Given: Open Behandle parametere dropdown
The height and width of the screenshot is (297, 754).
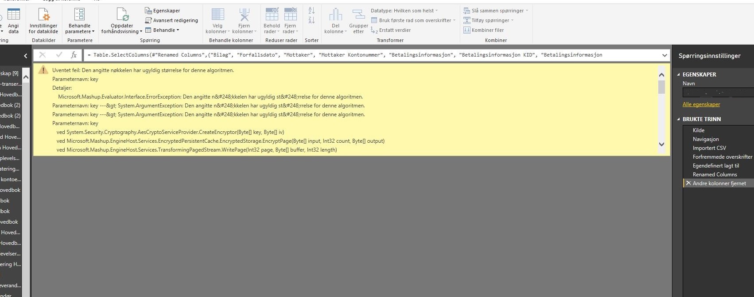Looking at the screenshot, I should [80, 21].
